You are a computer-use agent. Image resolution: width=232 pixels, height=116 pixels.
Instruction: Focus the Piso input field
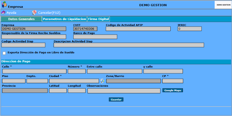(14, 81)
